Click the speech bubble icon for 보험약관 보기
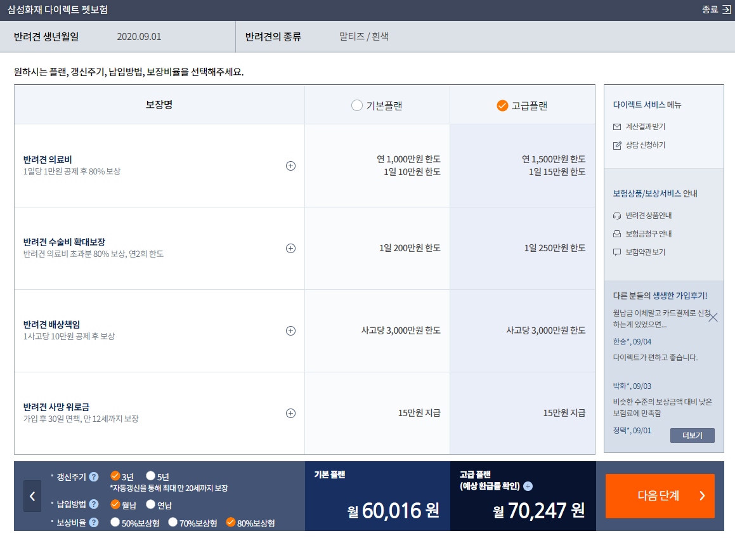Viewport: 735px width, 543px height. coord(617,252)
